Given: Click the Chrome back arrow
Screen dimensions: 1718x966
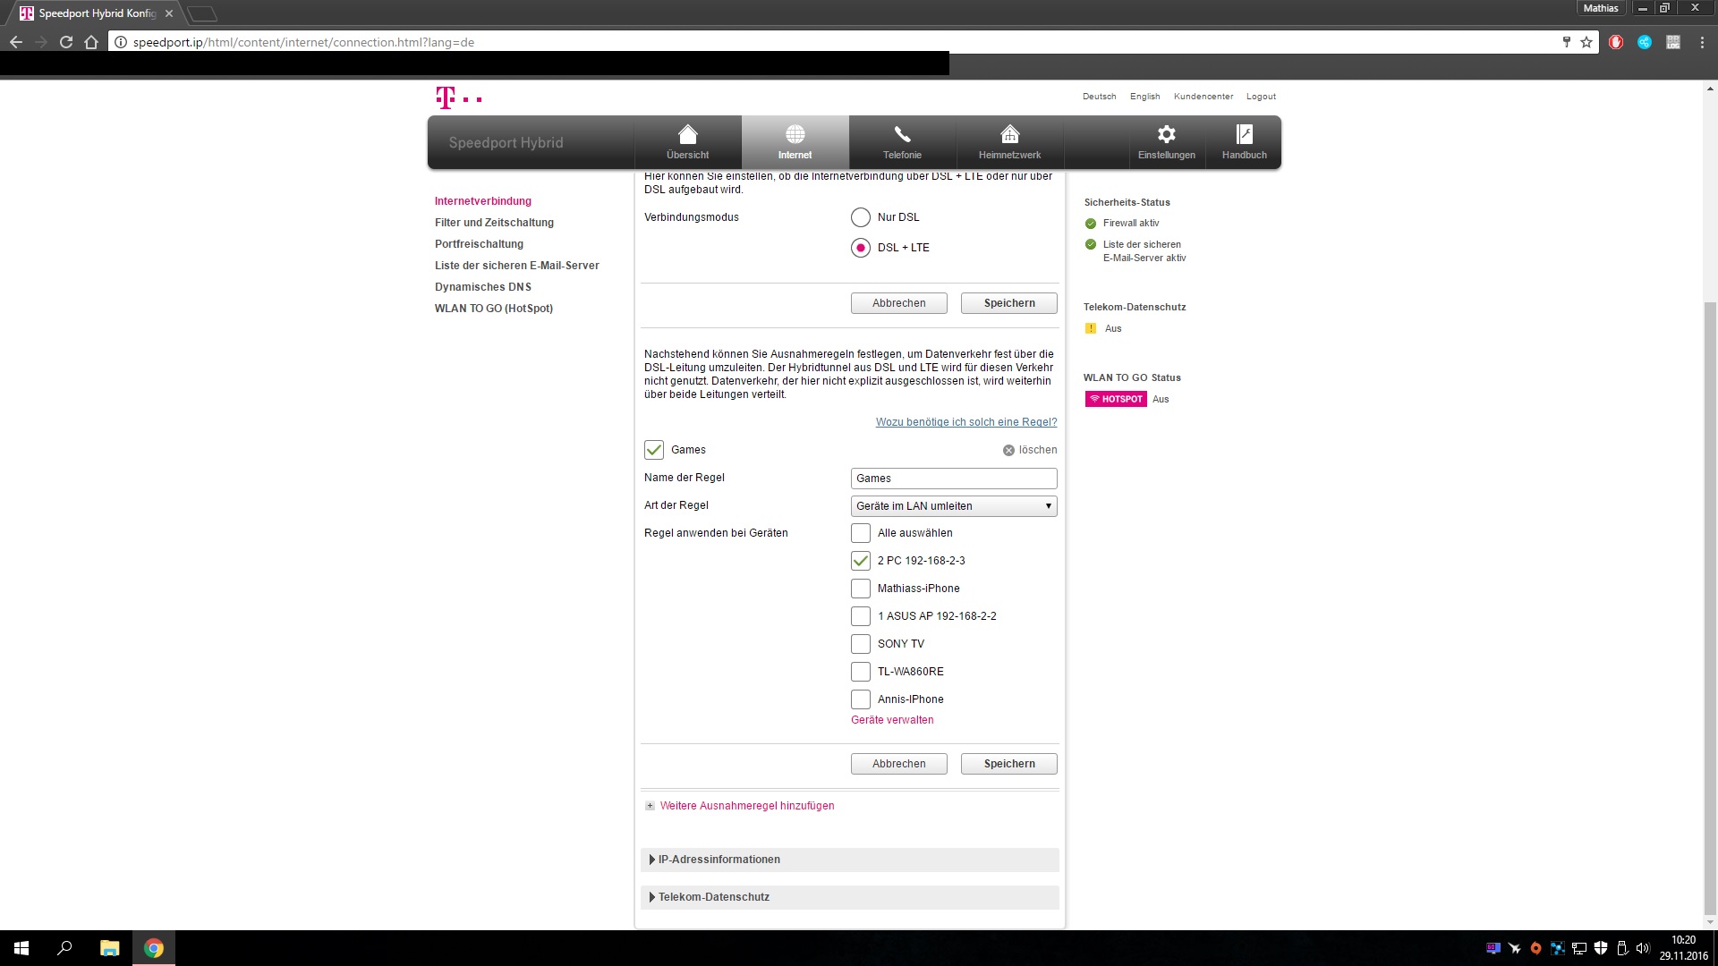Looking at the screenshot, I should point(16,42).
